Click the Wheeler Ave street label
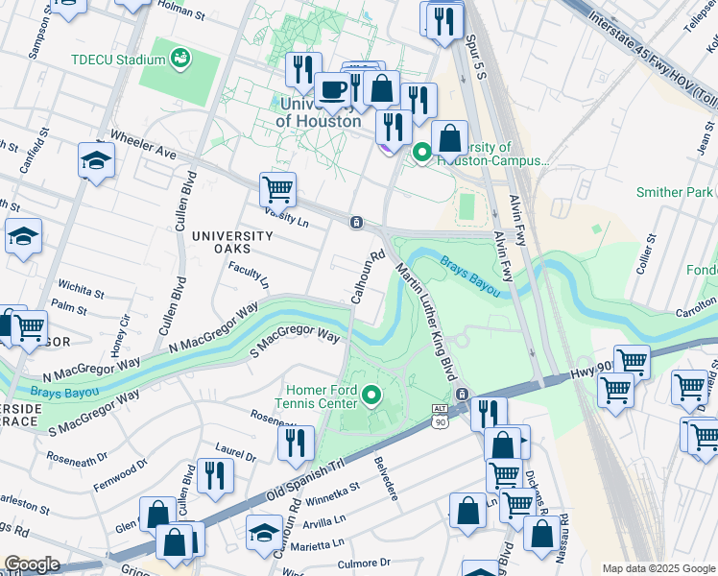Screen dimensions: 718x576 tap(143, 145)
